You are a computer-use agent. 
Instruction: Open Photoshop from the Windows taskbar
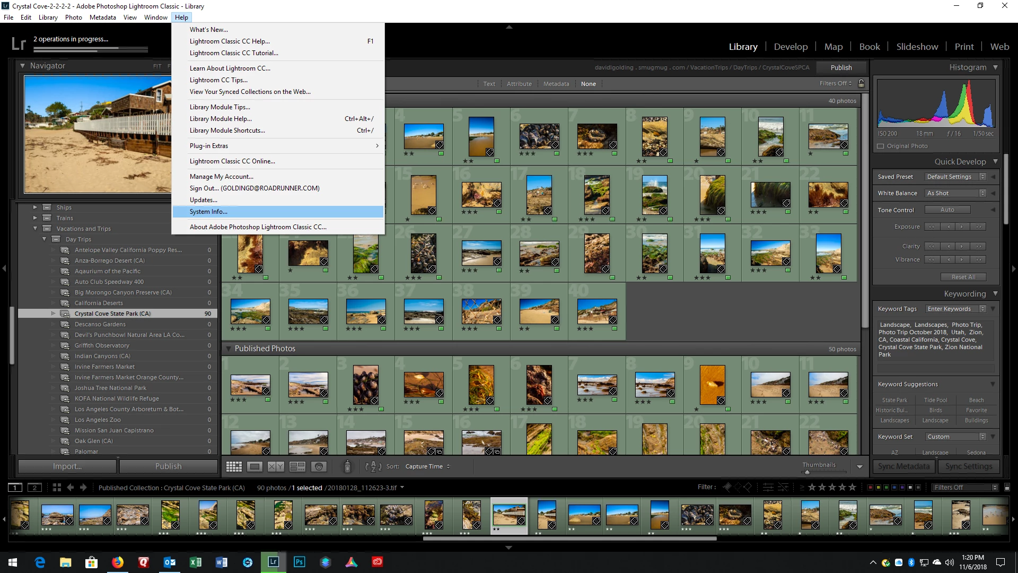click(299, 562)
